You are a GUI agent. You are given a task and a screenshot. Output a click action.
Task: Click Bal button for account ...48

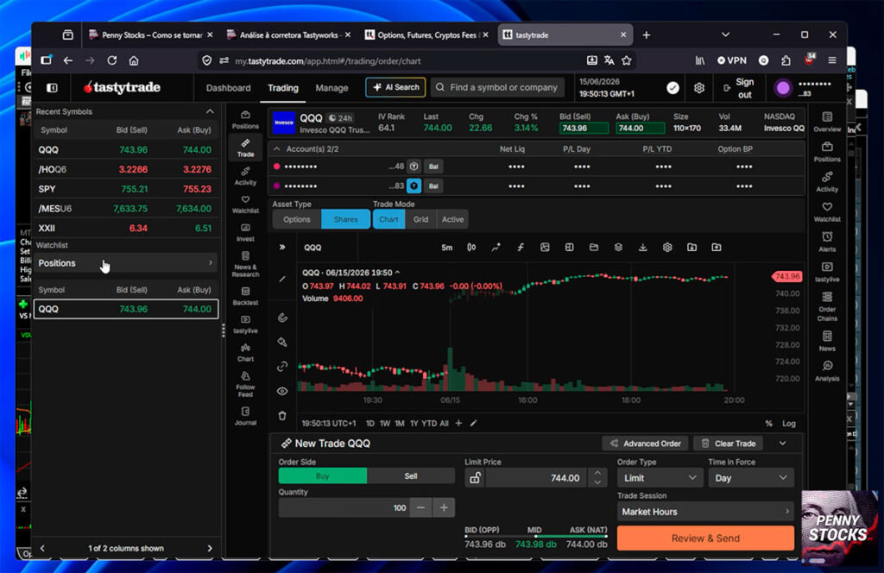pyautogui.click(x=433, y=167)
